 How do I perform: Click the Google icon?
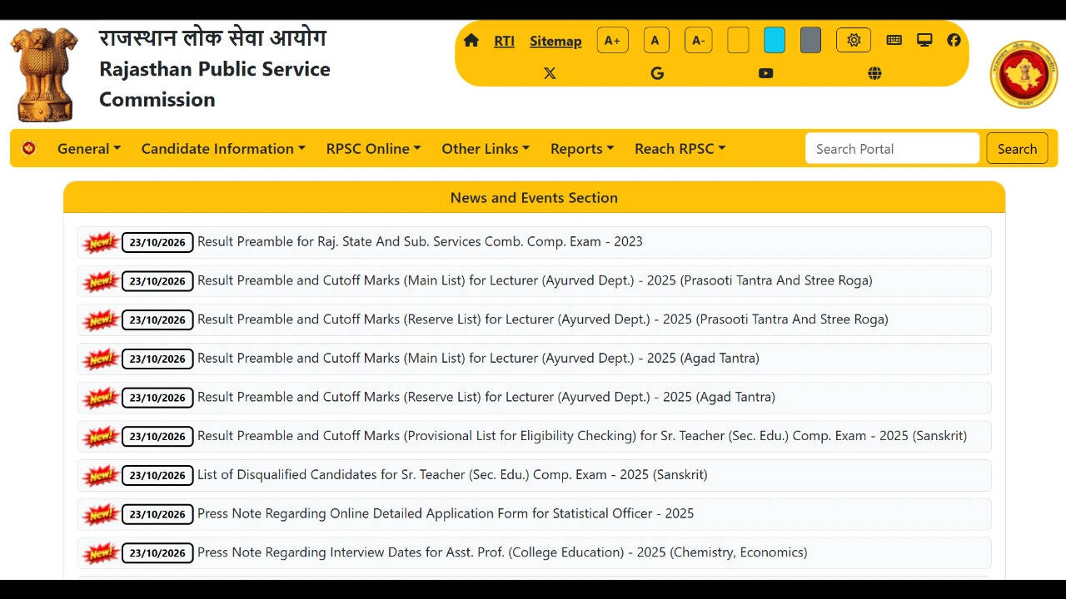(x=657, y=73)
